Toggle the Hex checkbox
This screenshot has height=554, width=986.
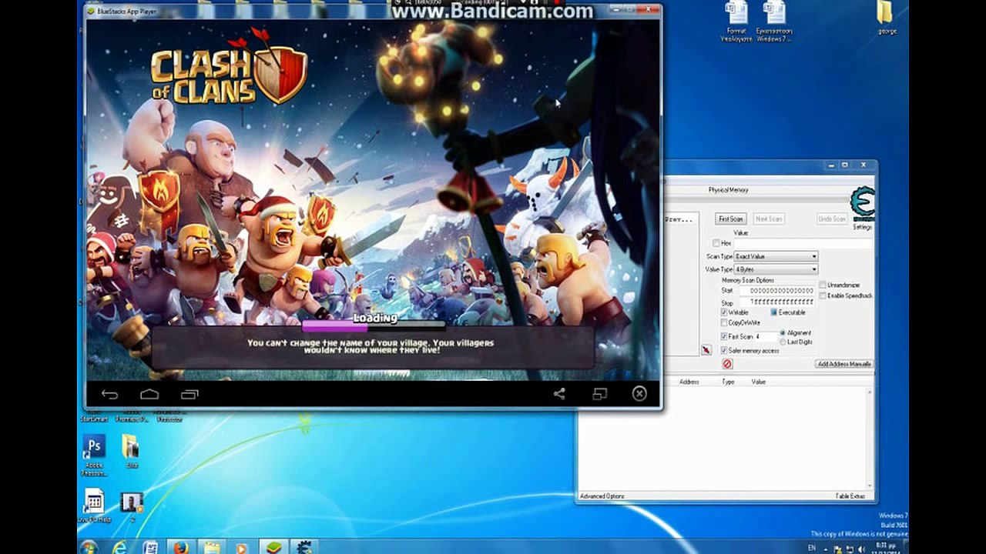coord(716,243)
